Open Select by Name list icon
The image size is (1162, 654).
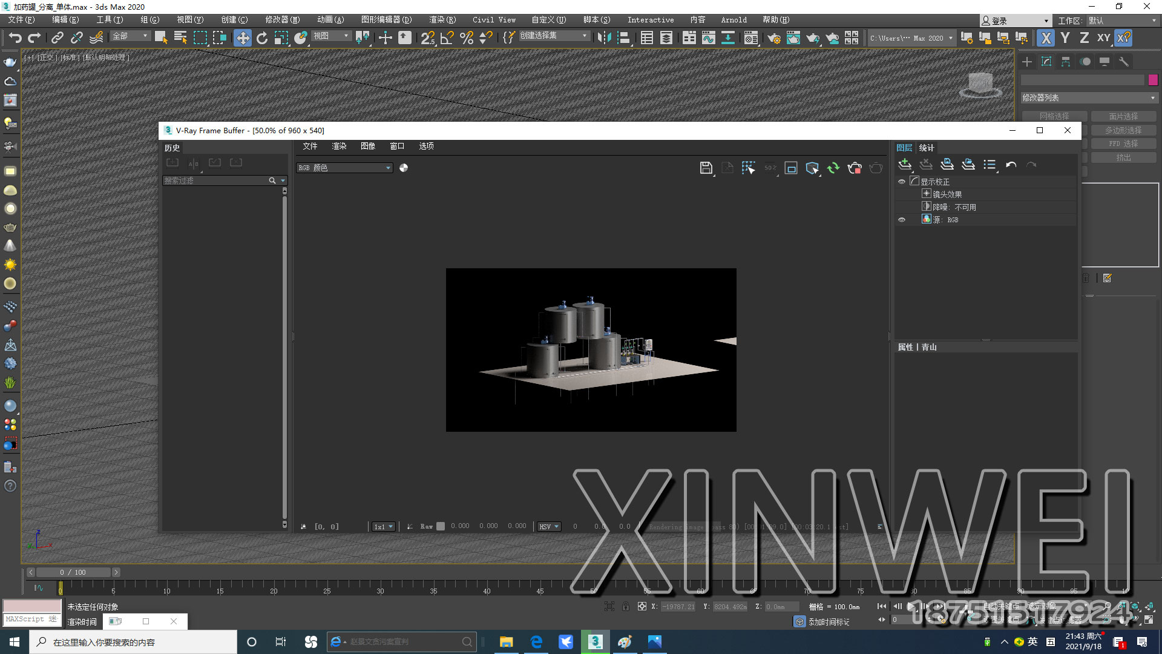[x=180, y=38]
